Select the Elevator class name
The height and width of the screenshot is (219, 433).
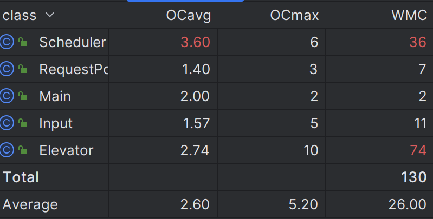(66, 150)
